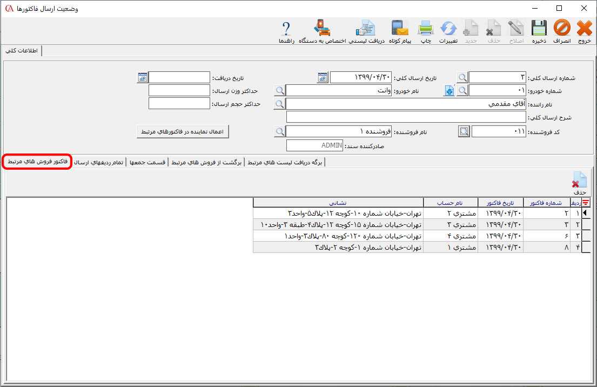
Task: Open calendar picker for تاریخ دریافت
Action: 143,77
